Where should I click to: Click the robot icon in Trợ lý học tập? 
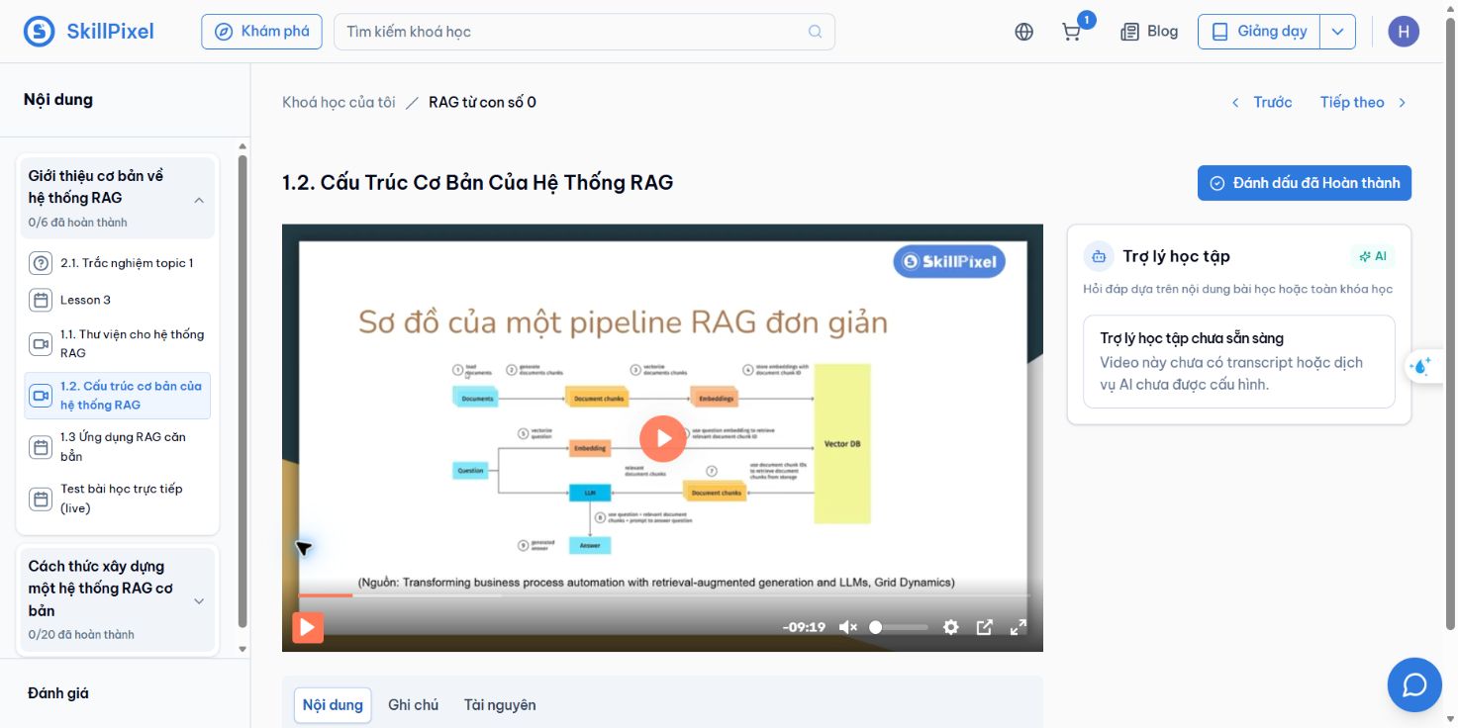[1098, 256]
